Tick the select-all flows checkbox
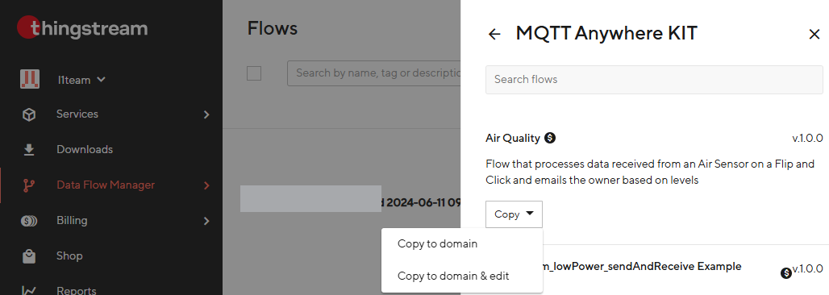 coord(254,73)
